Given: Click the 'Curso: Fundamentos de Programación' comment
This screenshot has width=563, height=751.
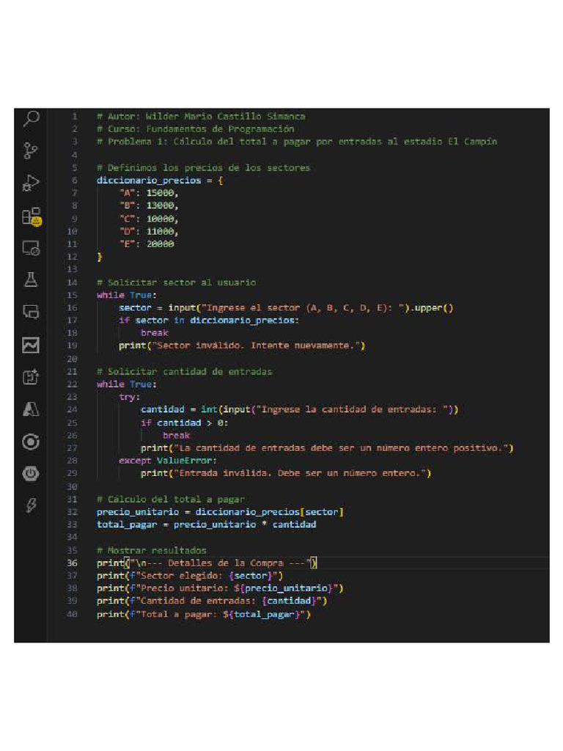Looking at the screenshot, I should (x=195, y=129).
